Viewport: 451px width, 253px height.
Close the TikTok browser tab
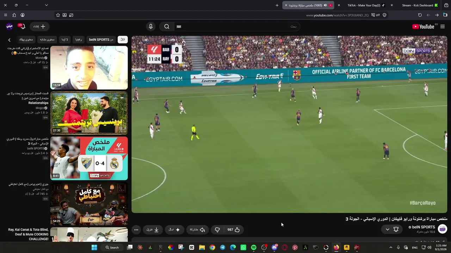point(339,5)
